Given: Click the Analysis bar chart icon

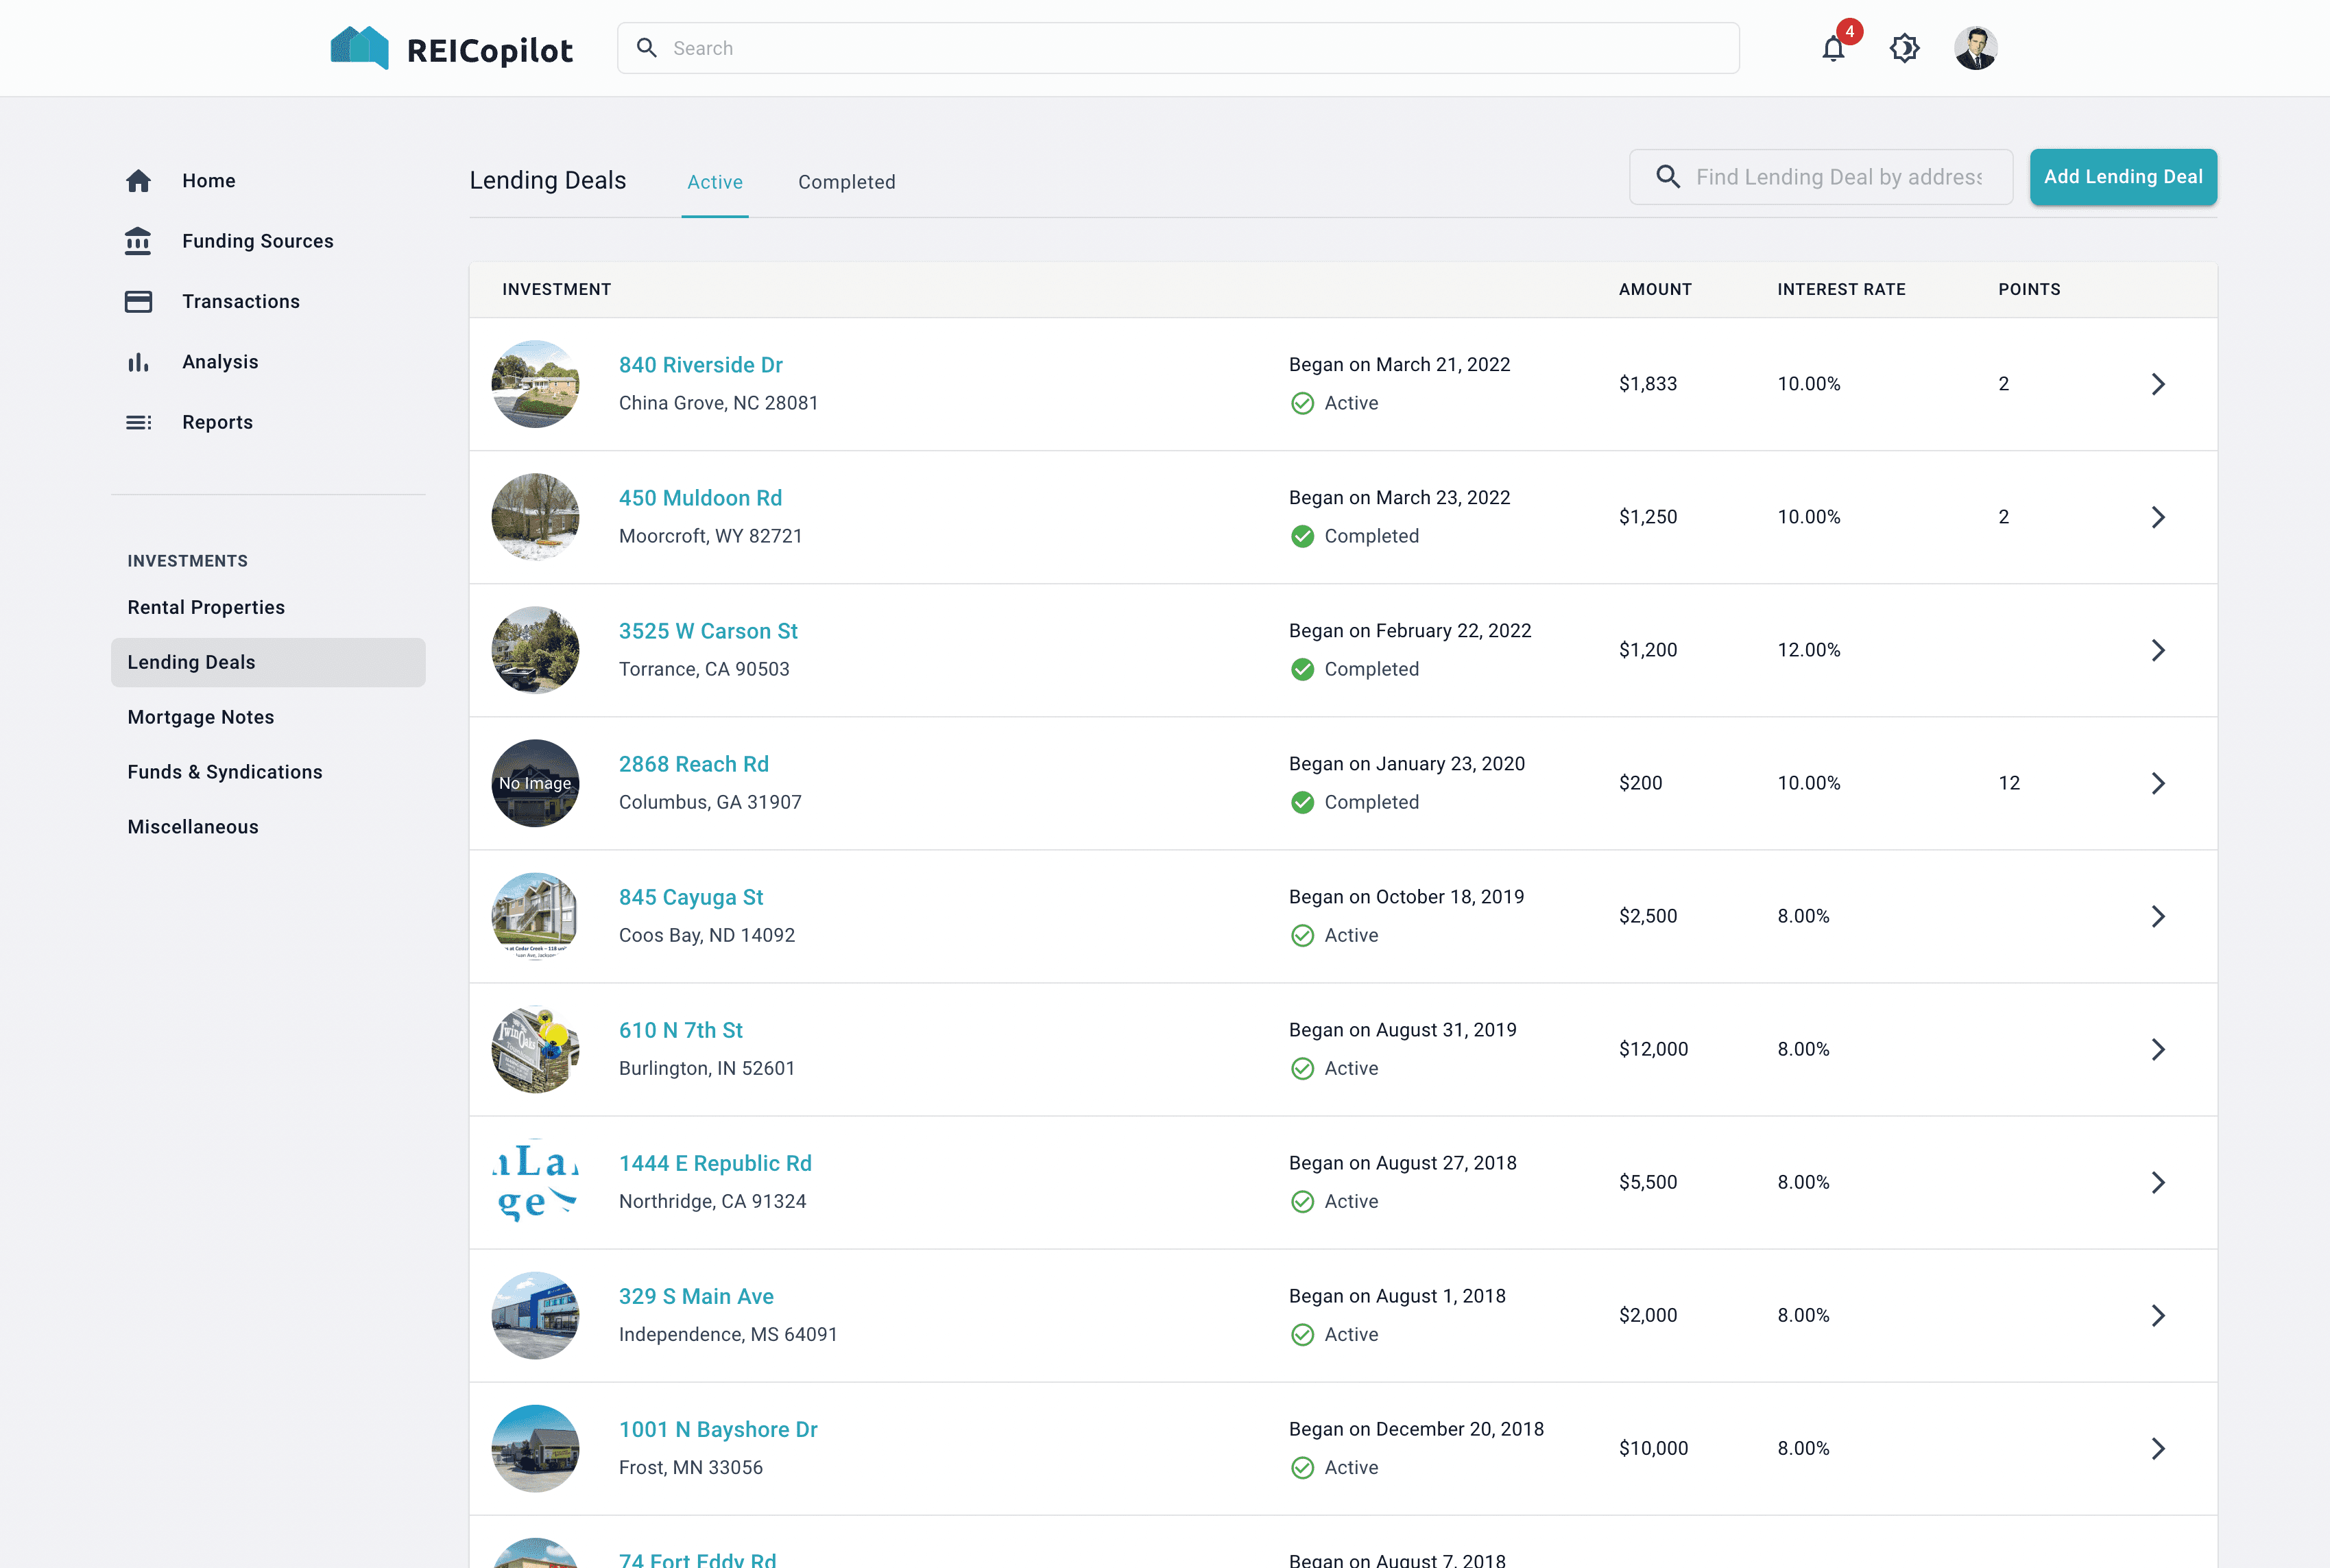Looking at the screenshot, I should (x=138, y=362).
